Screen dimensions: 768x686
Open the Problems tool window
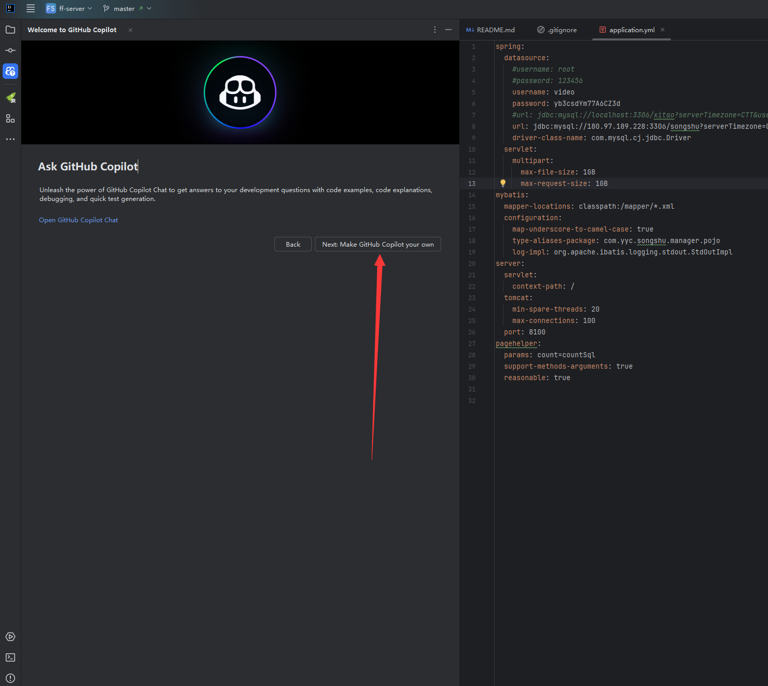click(x=10, y=678)
